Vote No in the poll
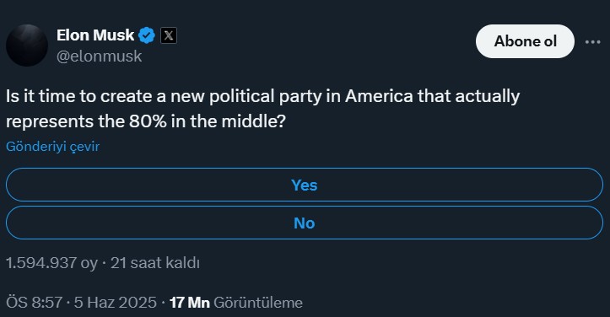The height and width of the screenshot is (317, 610). tap(305, 223)
